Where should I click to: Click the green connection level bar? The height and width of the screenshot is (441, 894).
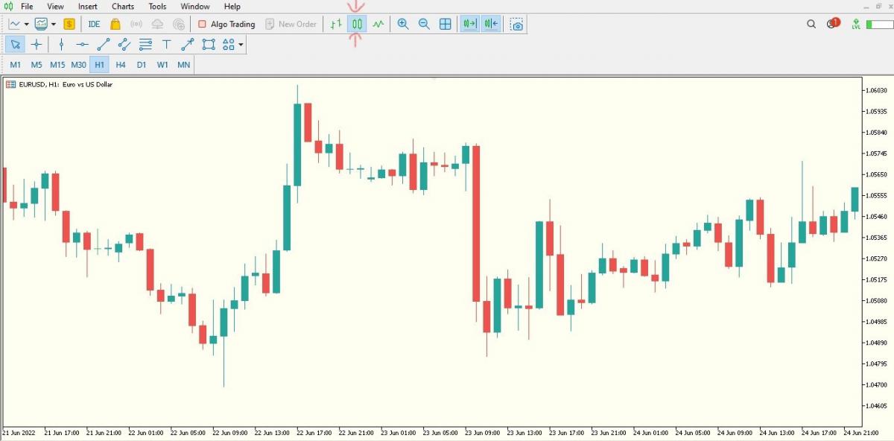tap(857, 24)
